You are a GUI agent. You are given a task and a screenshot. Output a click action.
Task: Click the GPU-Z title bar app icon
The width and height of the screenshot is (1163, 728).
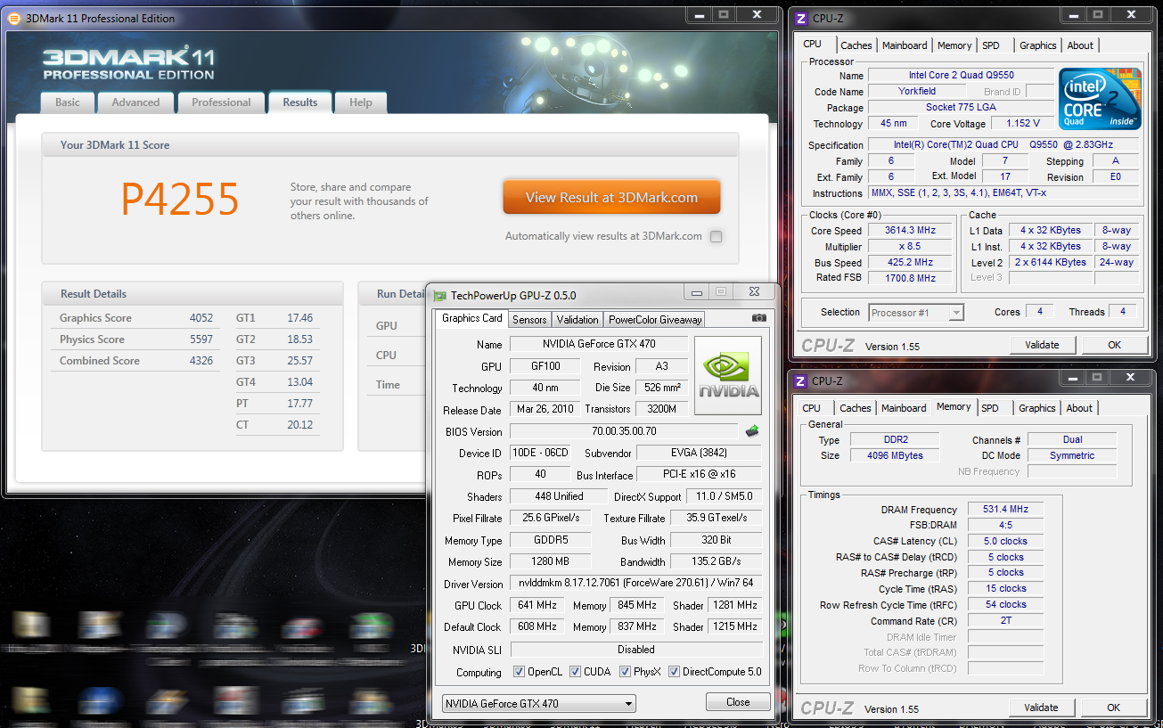(440, 296)
